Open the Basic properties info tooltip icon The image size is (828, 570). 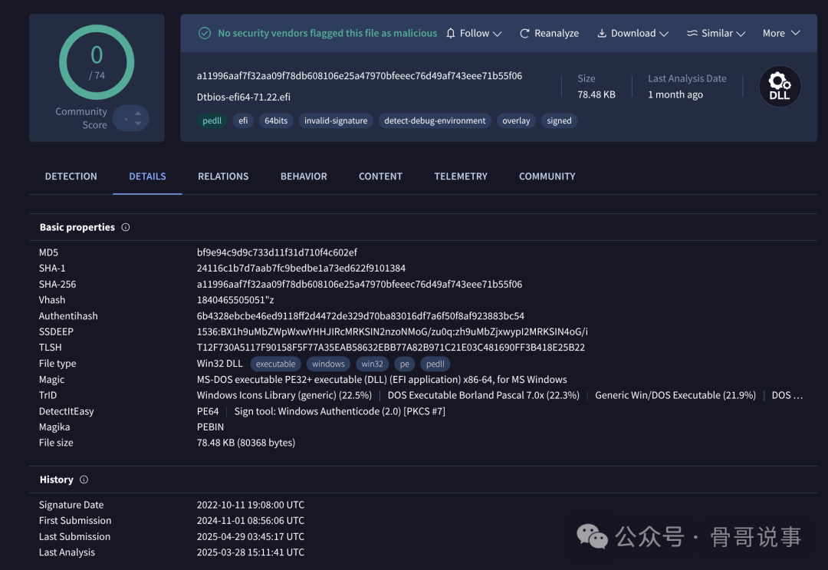coord(125,227)
